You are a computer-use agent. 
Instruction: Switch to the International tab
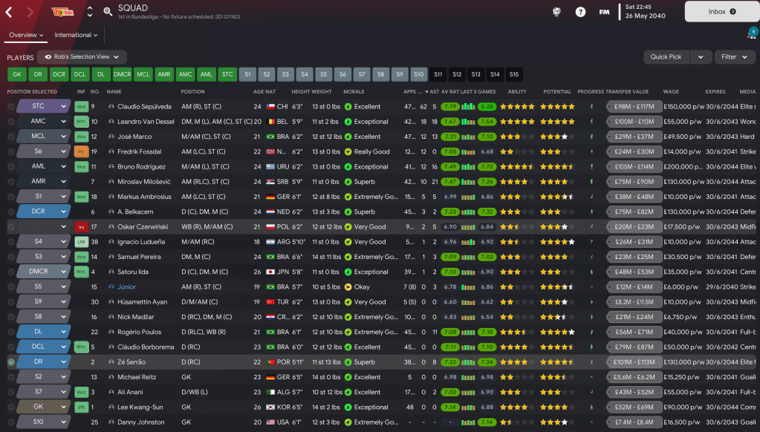(x=77, y=35)
